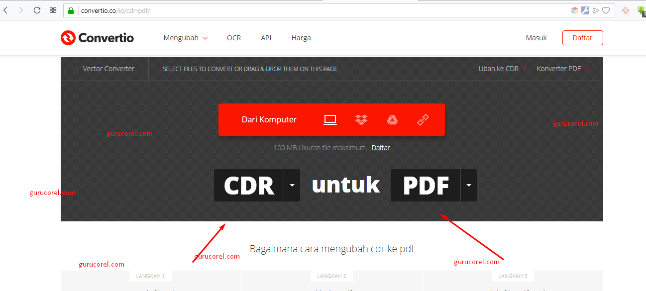Click the green padlock security icon
The image size is (646, 291).
click(x=71, y=10)
